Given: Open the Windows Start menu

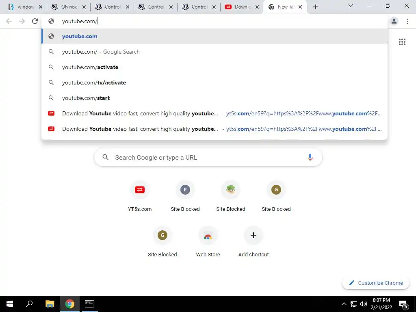Looking at the screenshot, I should (x=10, y=304).
